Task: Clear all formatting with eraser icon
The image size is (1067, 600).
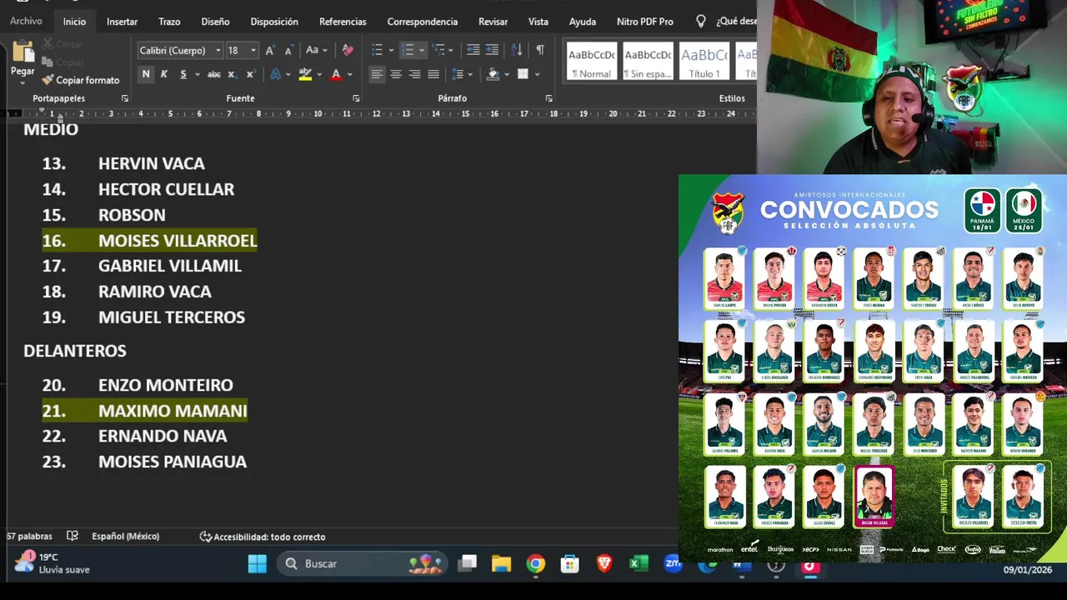Action: [348, 51]
